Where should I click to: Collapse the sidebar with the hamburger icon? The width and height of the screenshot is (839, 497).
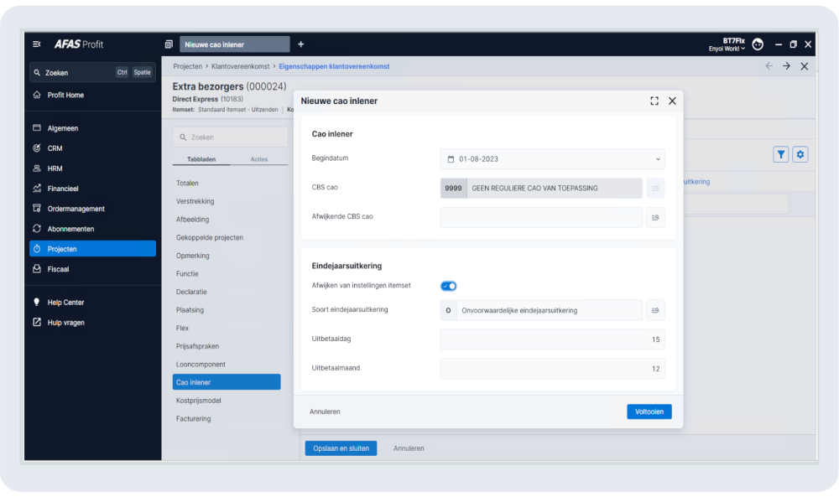36,44
